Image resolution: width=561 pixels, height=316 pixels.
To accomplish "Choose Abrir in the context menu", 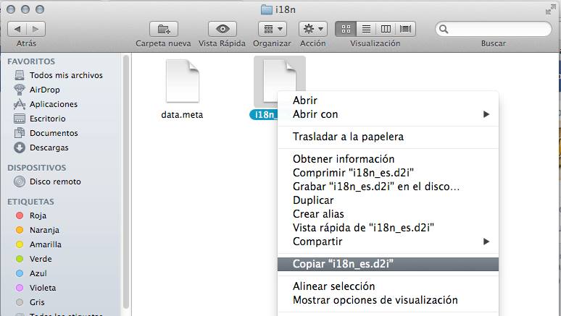I will click(x=388, y=101).
